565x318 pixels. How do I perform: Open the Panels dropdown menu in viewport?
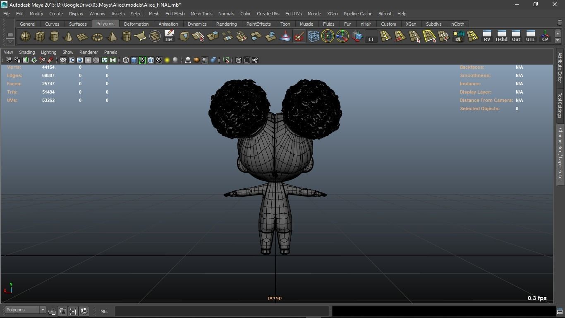[x=110, y=52]
